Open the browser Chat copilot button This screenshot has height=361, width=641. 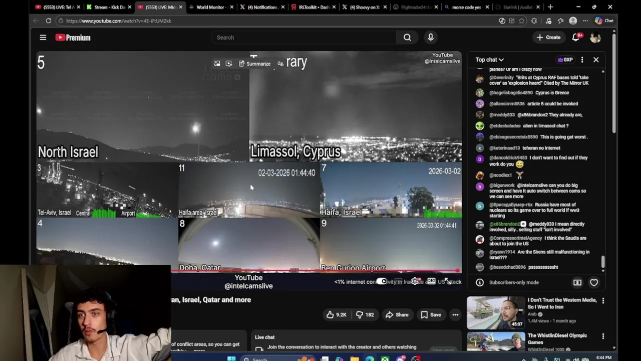pos(603,21)
